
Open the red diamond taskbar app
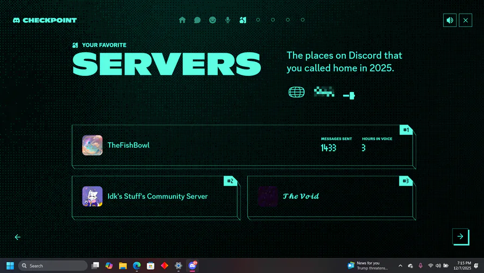point(165,265)
